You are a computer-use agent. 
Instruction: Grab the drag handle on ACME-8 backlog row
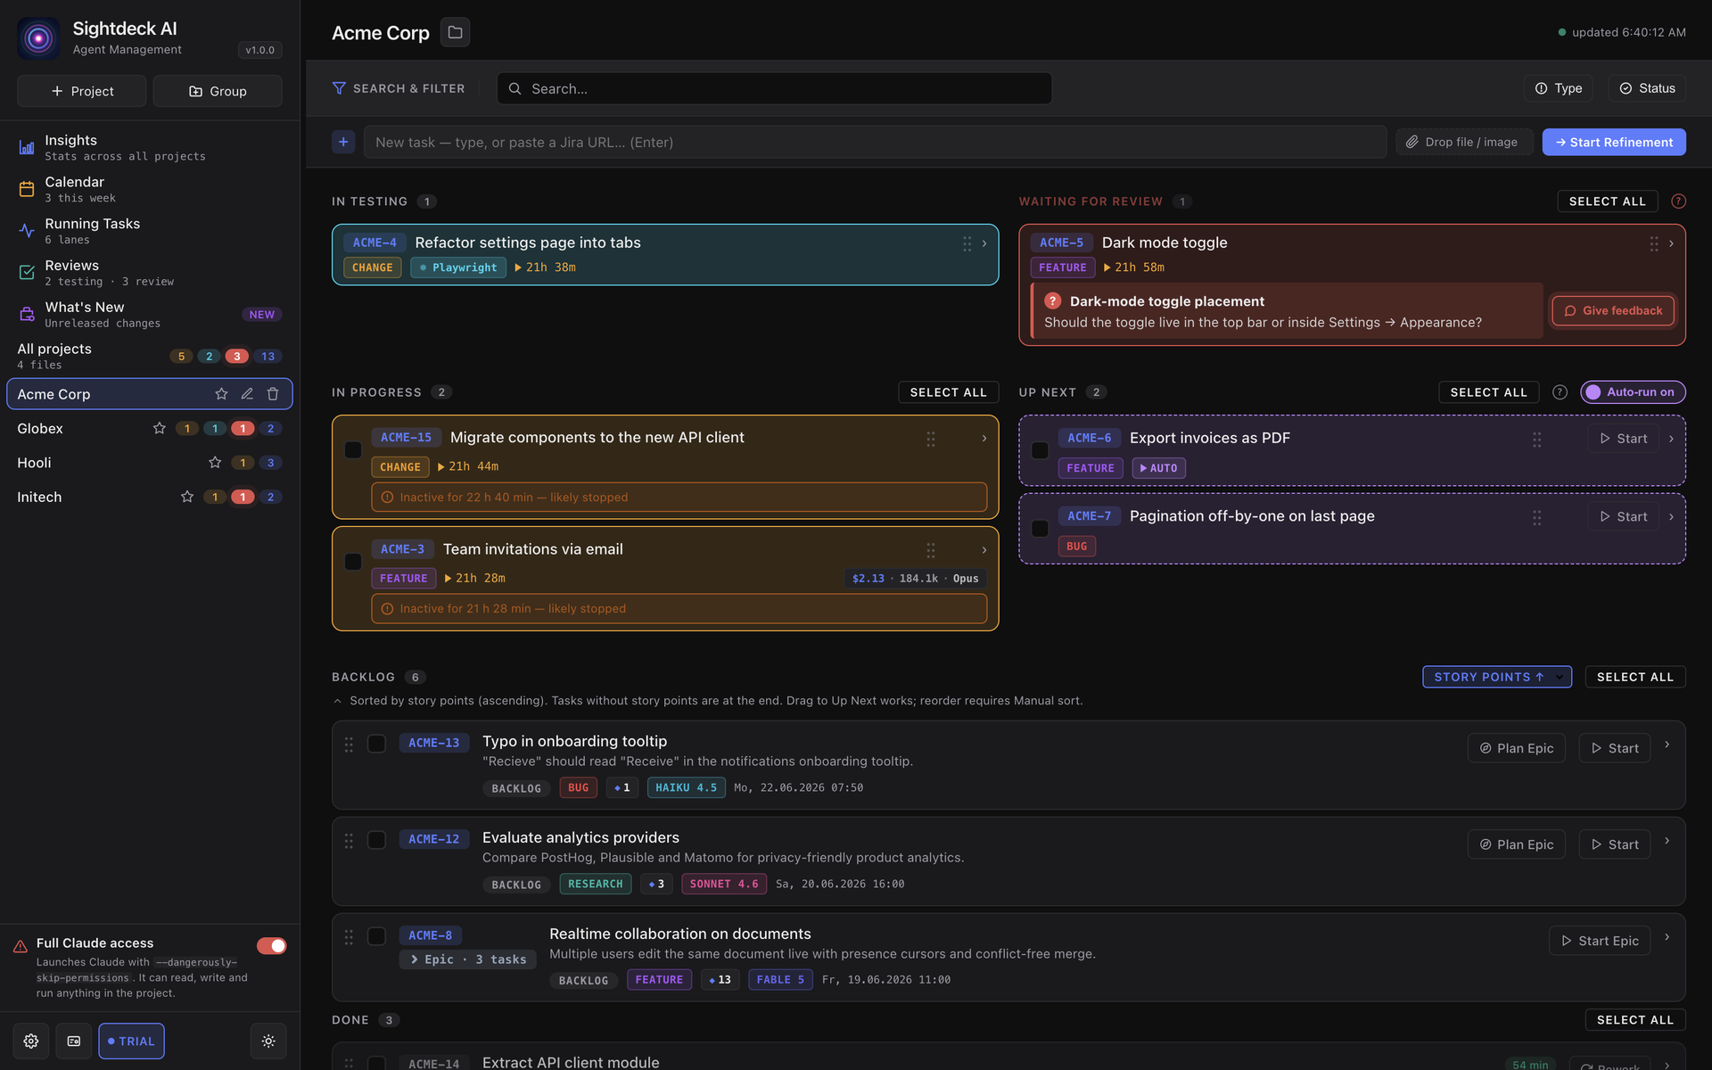(349, 936)
